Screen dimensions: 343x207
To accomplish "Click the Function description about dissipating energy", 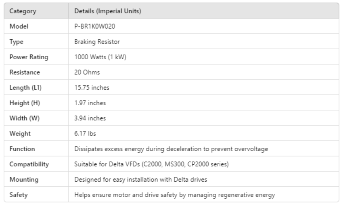I will click(x=172, y=149).
